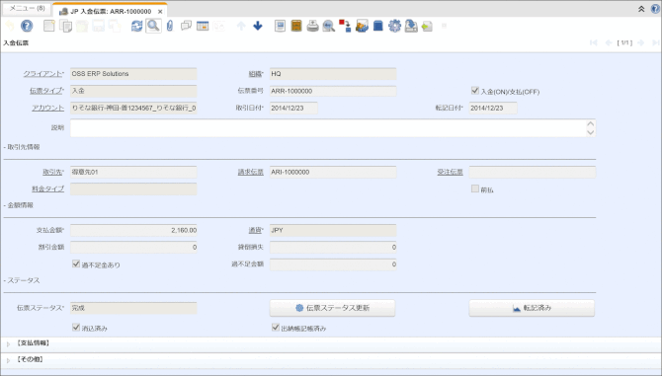This screenshot has height=376, width=662.
Task: Toggle the 出納帳記帳済み checkbox
Action: tap(276, 327)
